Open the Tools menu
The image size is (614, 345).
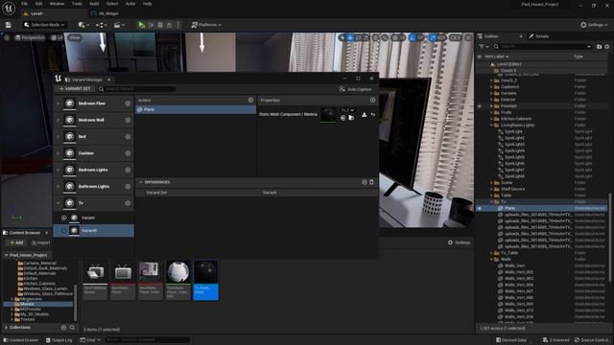pyautogui.click(x=77, y=4)
